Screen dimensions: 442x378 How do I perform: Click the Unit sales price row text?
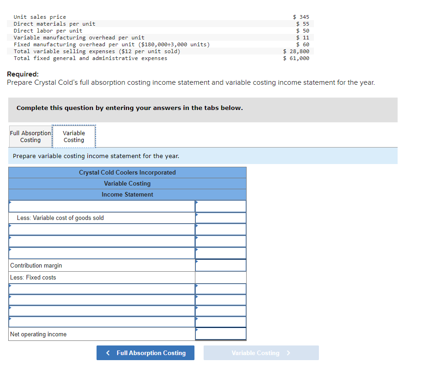(x=40, y=17)
